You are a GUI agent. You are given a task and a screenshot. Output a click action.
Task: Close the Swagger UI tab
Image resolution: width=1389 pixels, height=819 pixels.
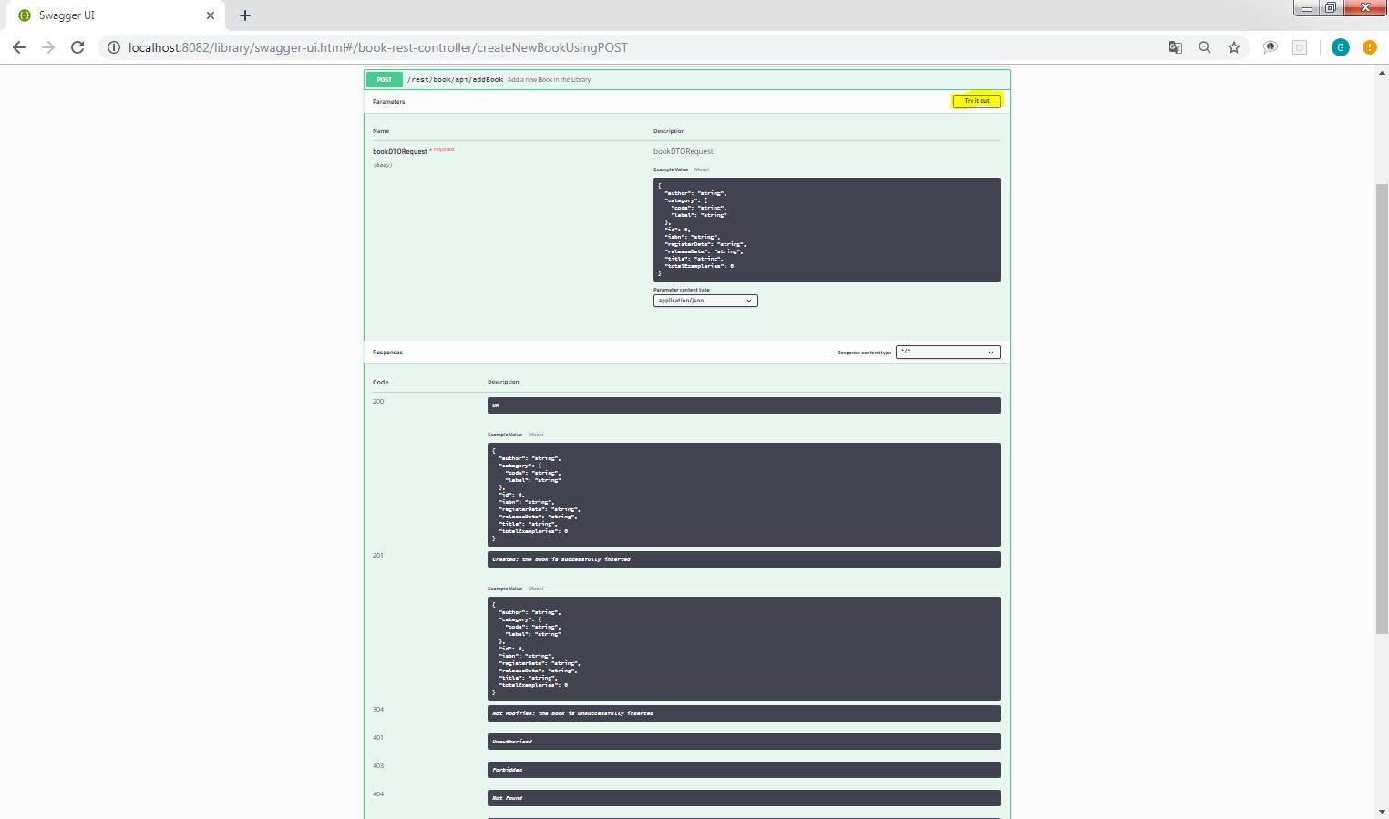click(211, 15)
